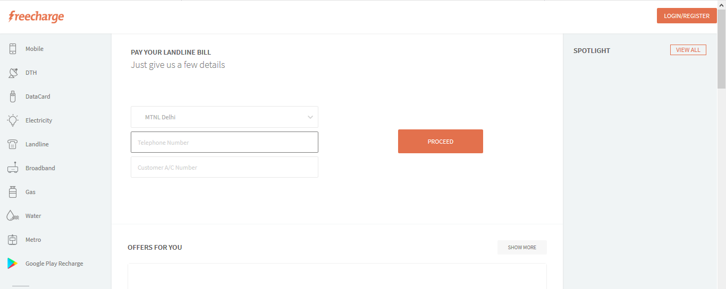Choose the Electricity light bulb icon
This screenshot has width=726, height=289.
pos(13,120)
